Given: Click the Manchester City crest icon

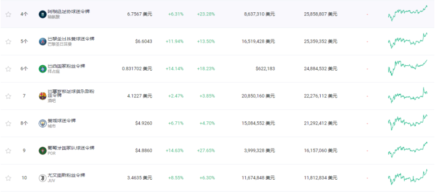Looking at the screenshot, I should click(42, 124).
